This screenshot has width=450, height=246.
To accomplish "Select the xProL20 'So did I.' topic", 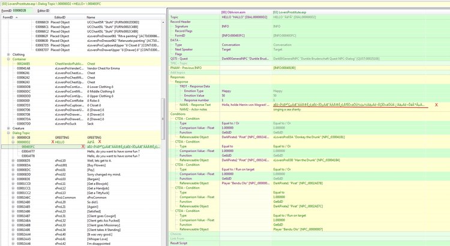I will tap(81, 202).
